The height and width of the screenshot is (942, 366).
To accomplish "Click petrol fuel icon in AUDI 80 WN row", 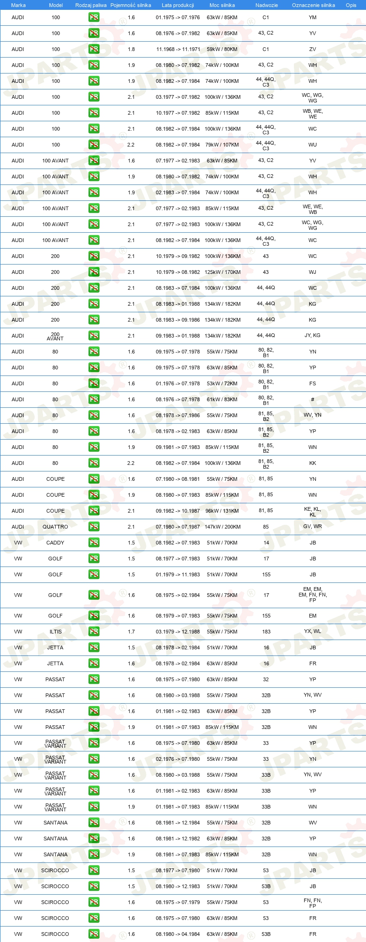I will point(94,447).
